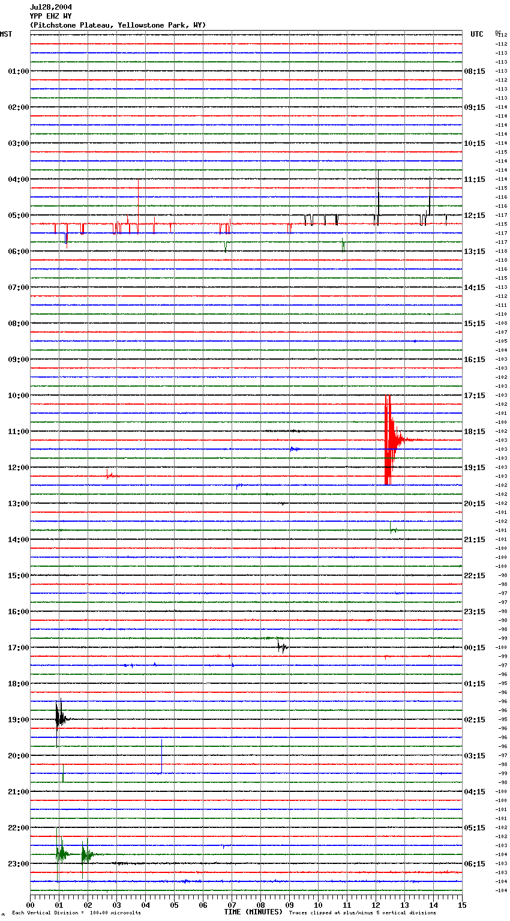
Task: Select the station code YPP EHZ WY
Action: (x=50, y=16)
